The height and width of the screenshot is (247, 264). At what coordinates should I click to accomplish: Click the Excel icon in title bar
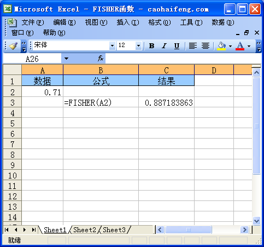8,9
